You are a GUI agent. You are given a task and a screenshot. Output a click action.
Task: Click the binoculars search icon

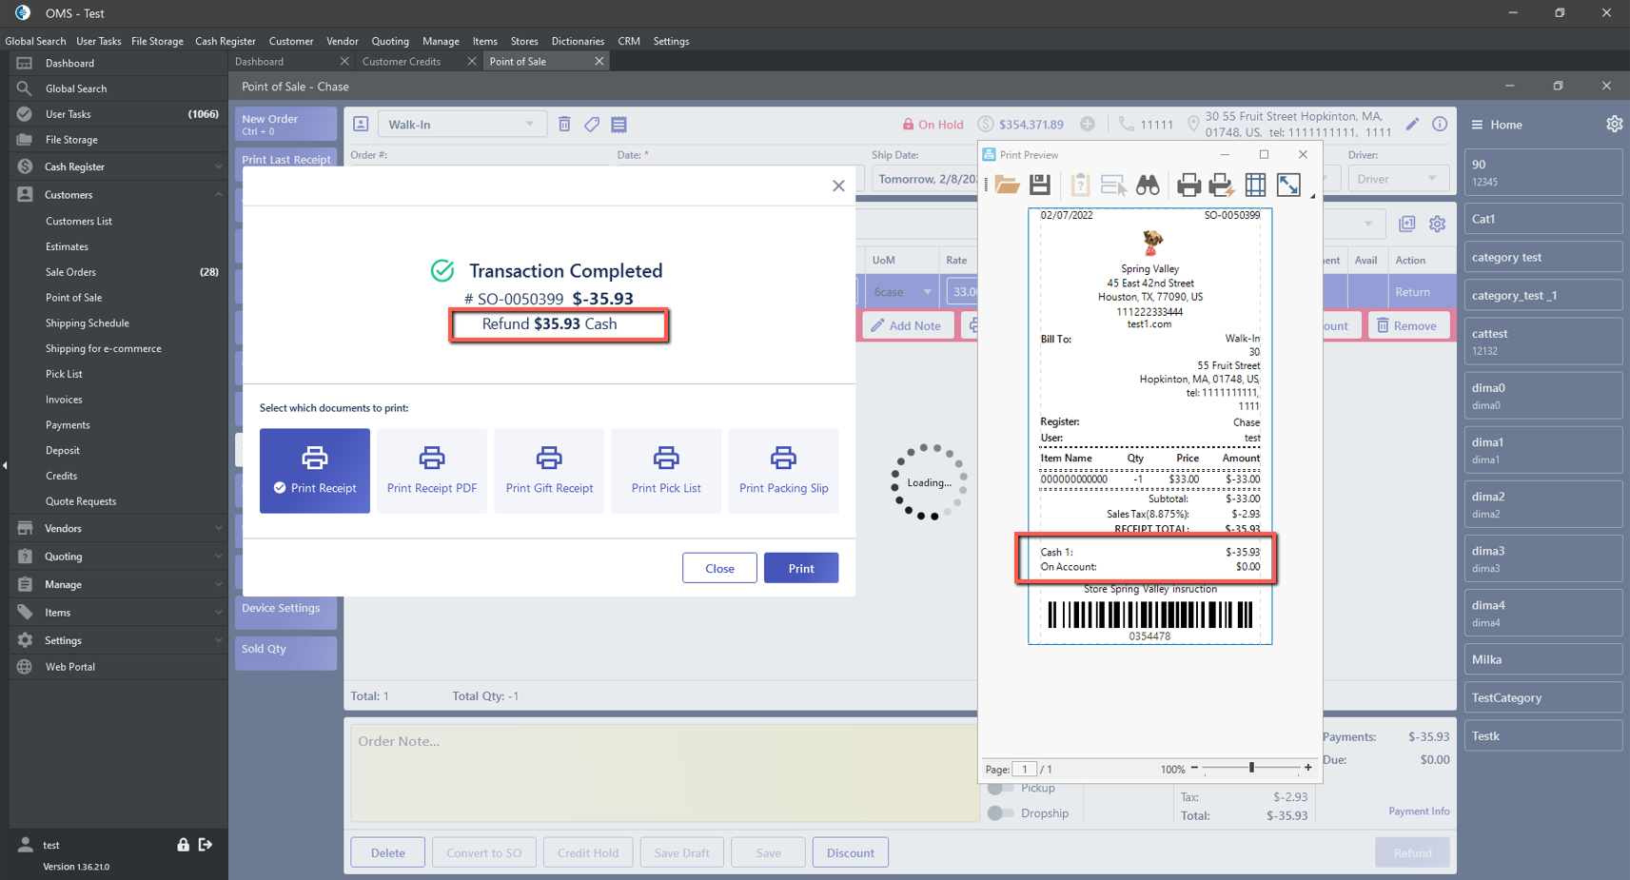pos(1148,185)
